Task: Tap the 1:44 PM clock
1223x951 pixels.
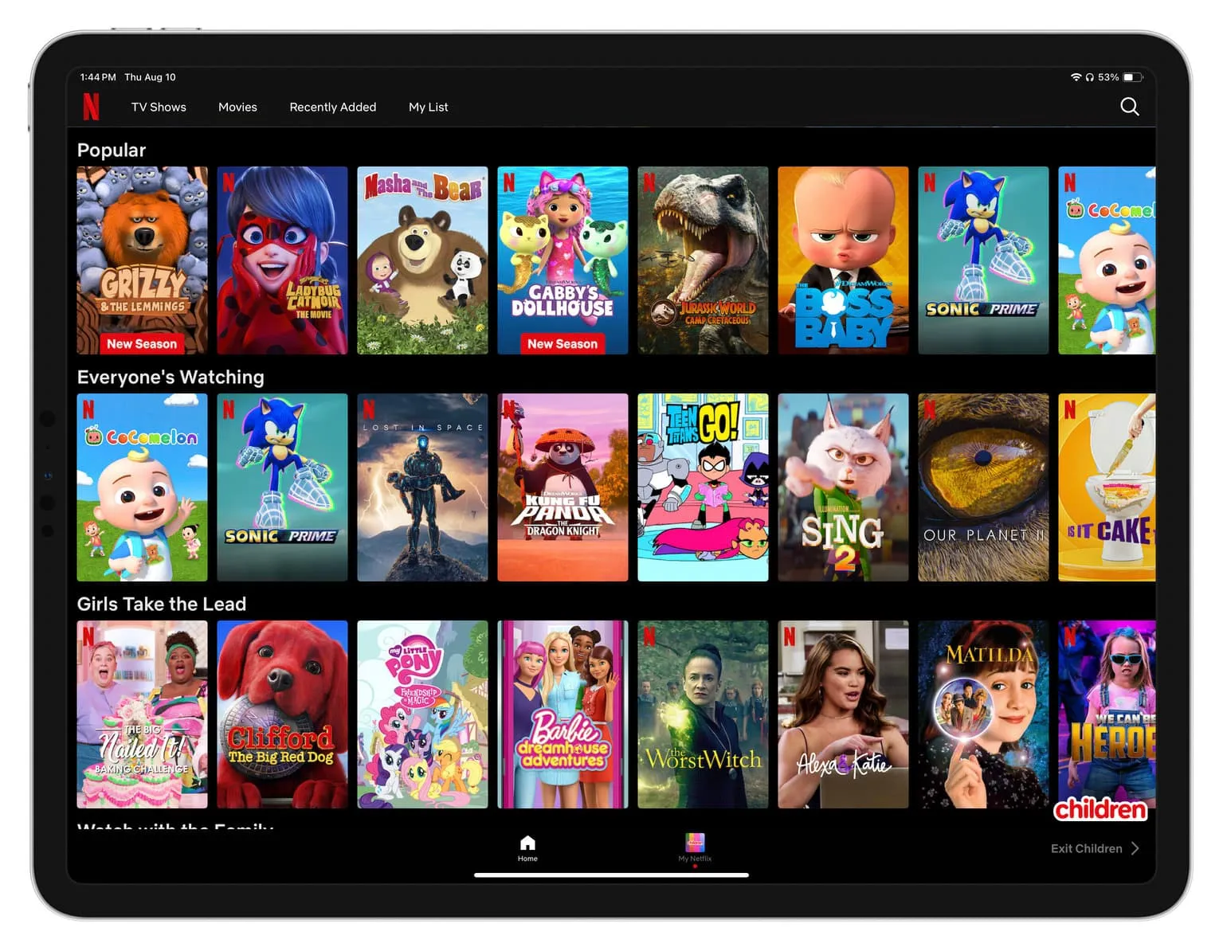Action: coord(98,77)
